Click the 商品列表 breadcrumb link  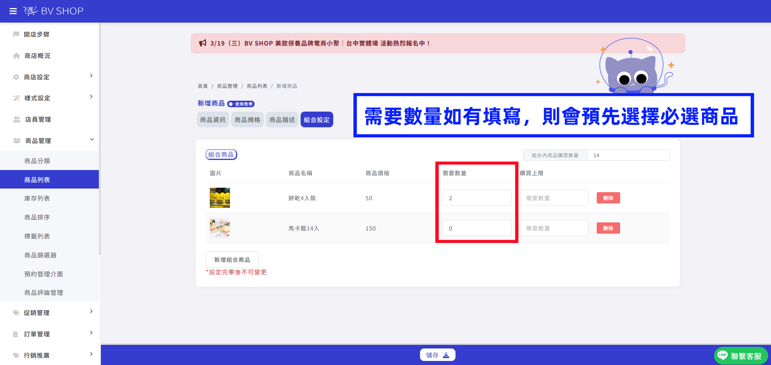pos(257,86)
